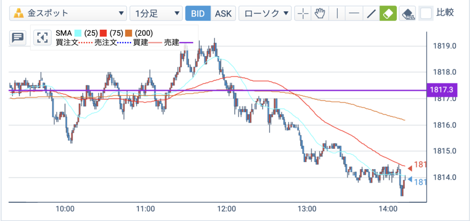Choose the vertical line drawing tool
Screen dimensions: 470x221
337,13
